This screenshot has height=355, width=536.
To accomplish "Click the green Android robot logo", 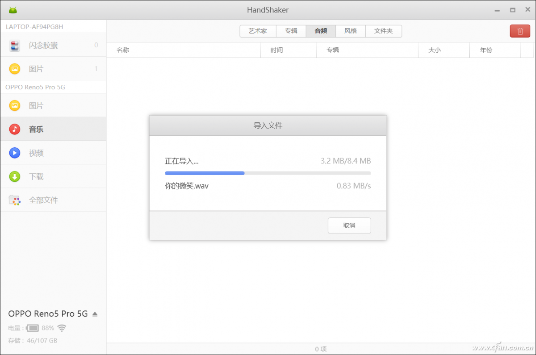I will (13, 9).
